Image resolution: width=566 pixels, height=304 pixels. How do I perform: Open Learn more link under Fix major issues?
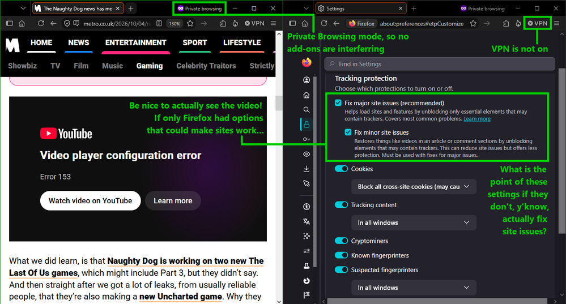pos(477,119)
